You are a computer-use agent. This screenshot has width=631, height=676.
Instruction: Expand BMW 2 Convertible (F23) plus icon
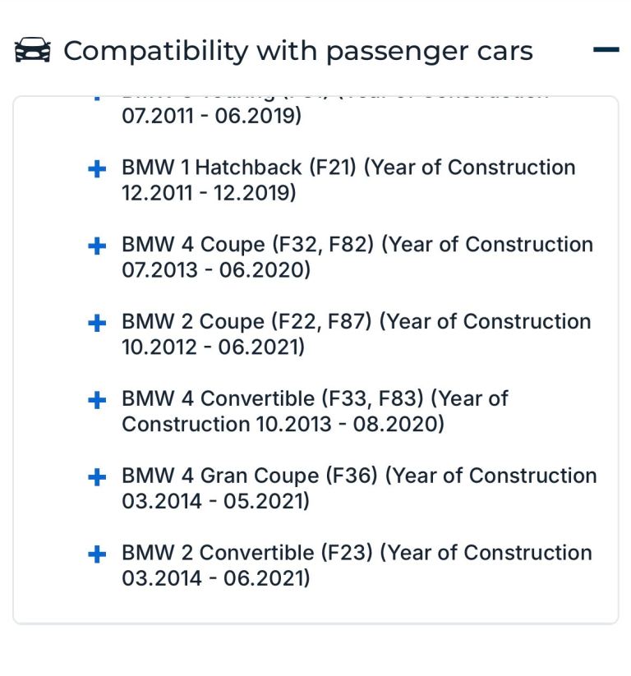[97, 554]
